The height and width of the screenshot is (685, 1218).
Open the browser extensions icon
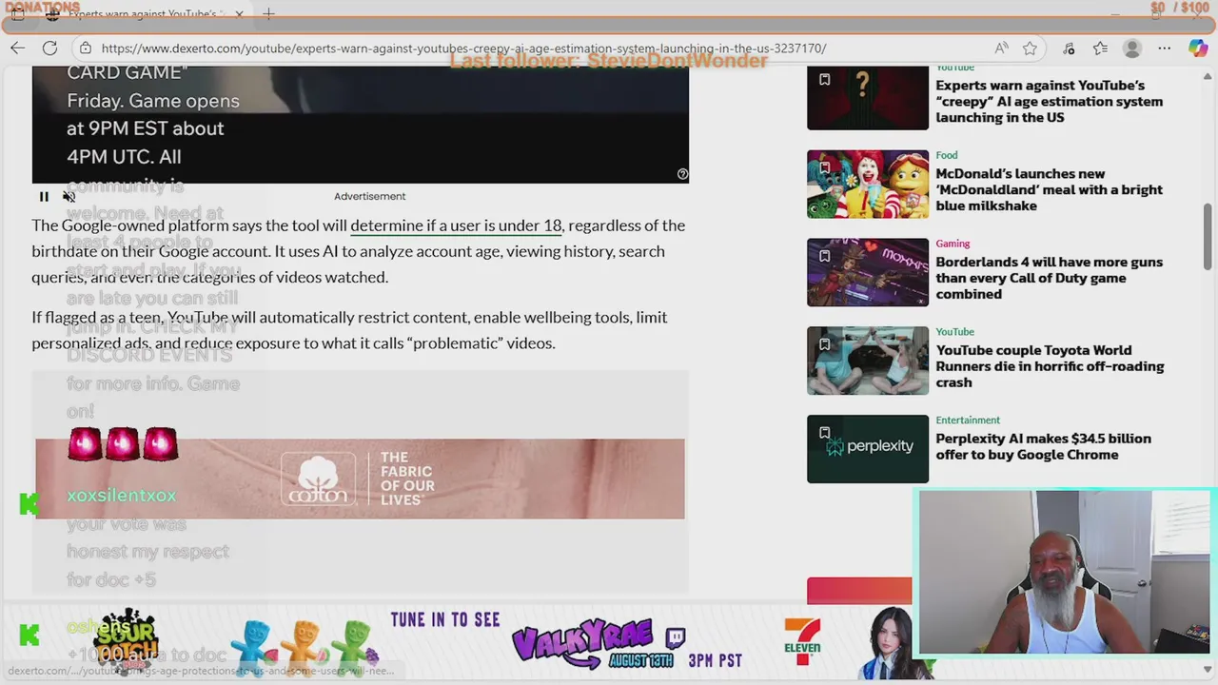pos(1069,48)
